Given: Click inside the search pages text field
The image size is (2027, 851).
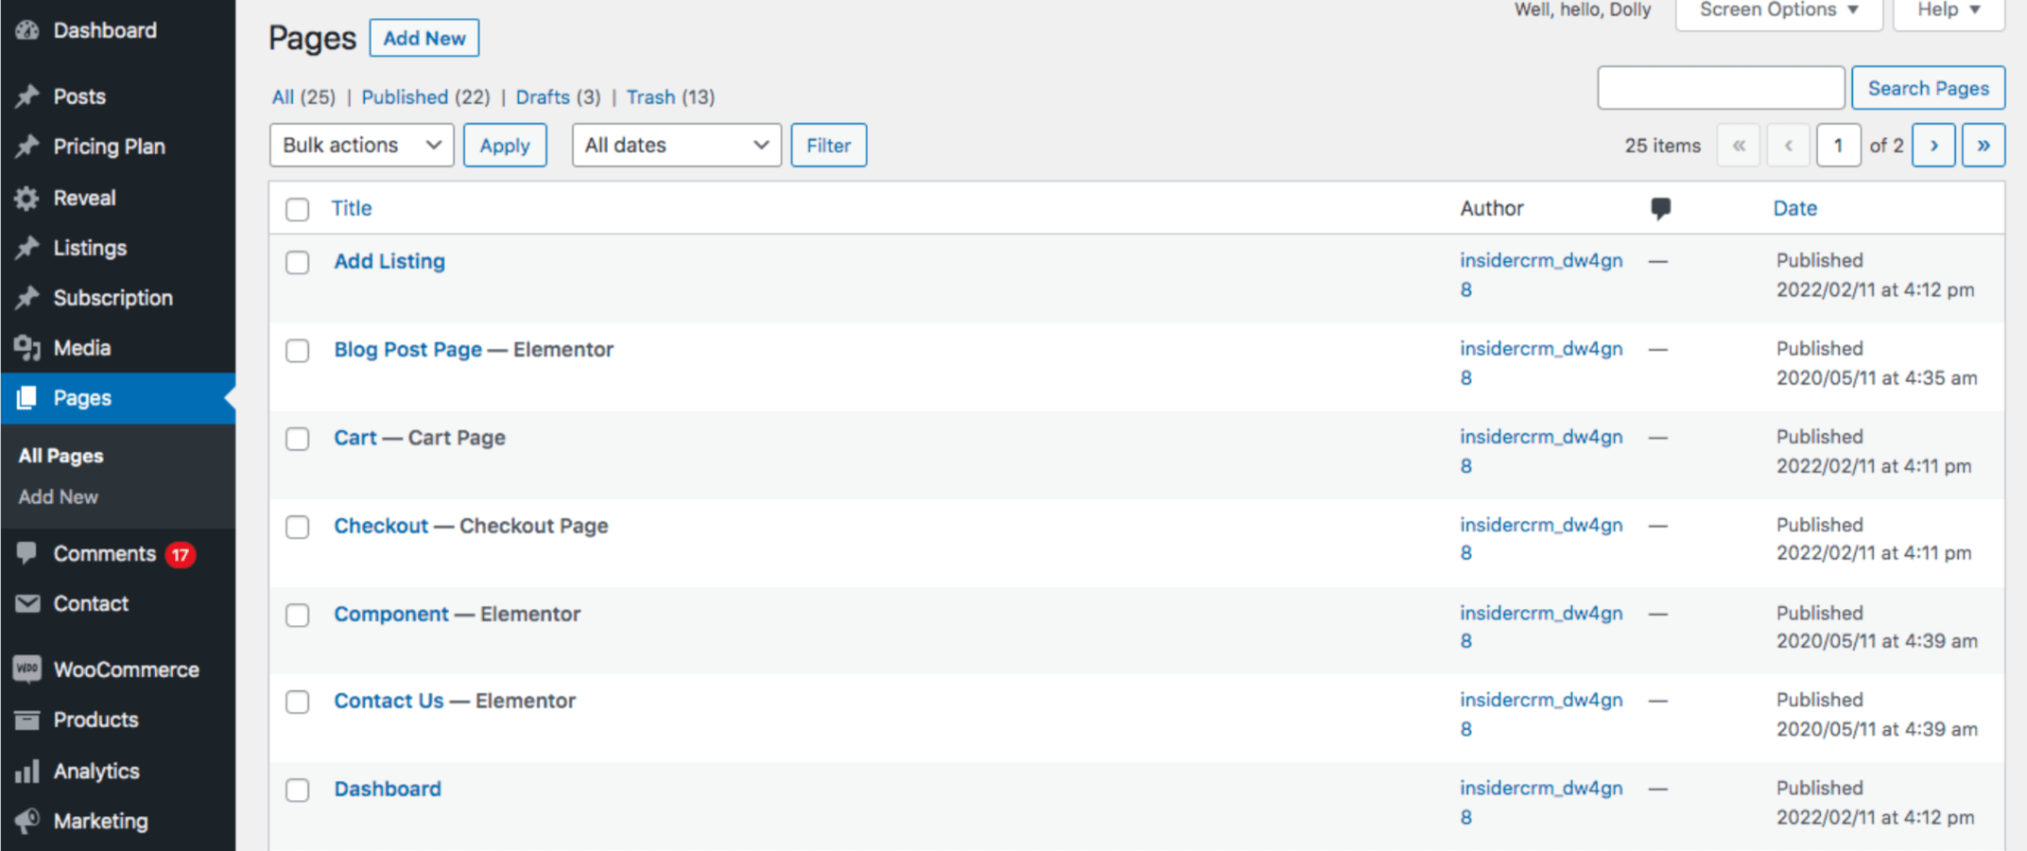Looking at the screenshot, I should 1721,88.
